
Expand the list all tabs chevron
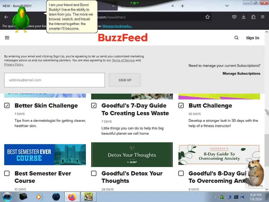point(227,6)
